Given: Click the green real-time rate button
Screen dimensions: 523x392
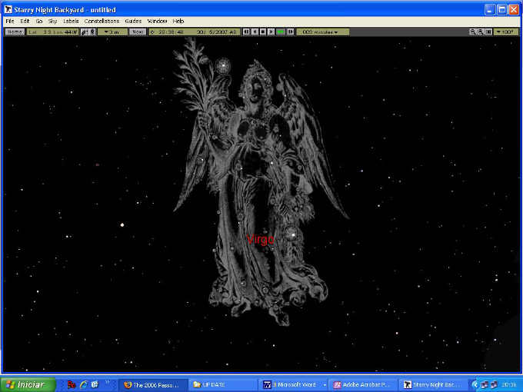Looking at the screenshot, I should 281,32.
